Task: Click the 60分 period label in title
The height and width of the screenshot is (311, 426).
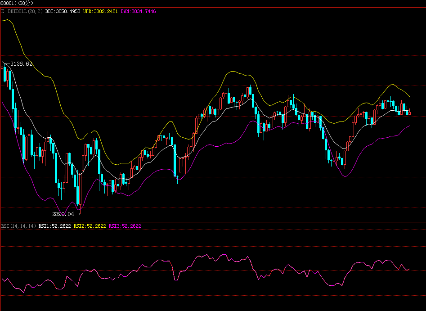Action: click(25, 3)
